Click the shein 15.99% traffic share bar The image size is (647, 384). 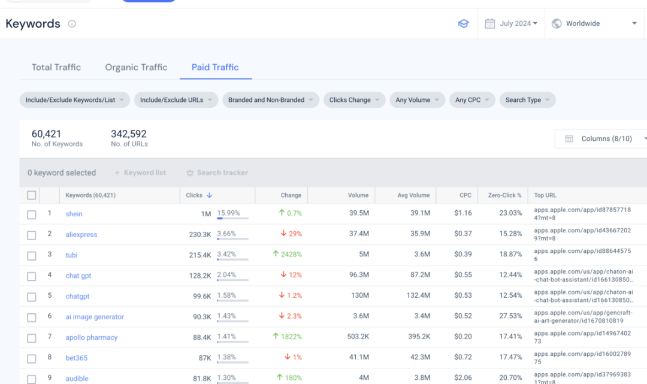point(232,218)
